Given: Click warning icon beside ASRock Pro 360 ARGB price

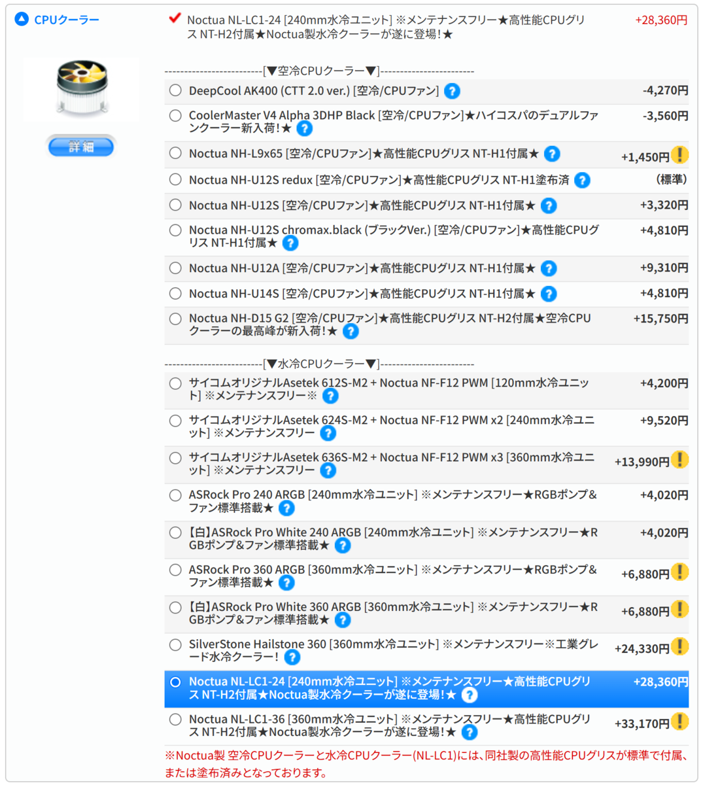Looking at the screenshot, I should [x=680, y=572].
